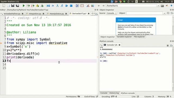
Task: Step over the current line icon
Action: pos(53,5)
